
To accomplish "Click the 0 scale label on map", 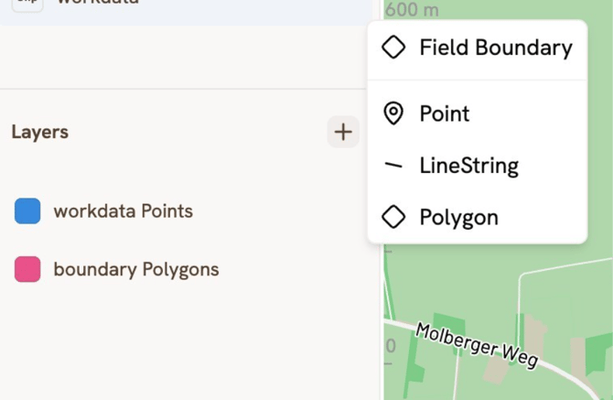I will pos(391,346).
